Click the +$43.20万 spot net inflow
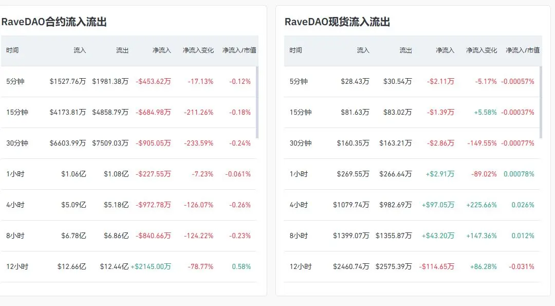 [438, 236]
